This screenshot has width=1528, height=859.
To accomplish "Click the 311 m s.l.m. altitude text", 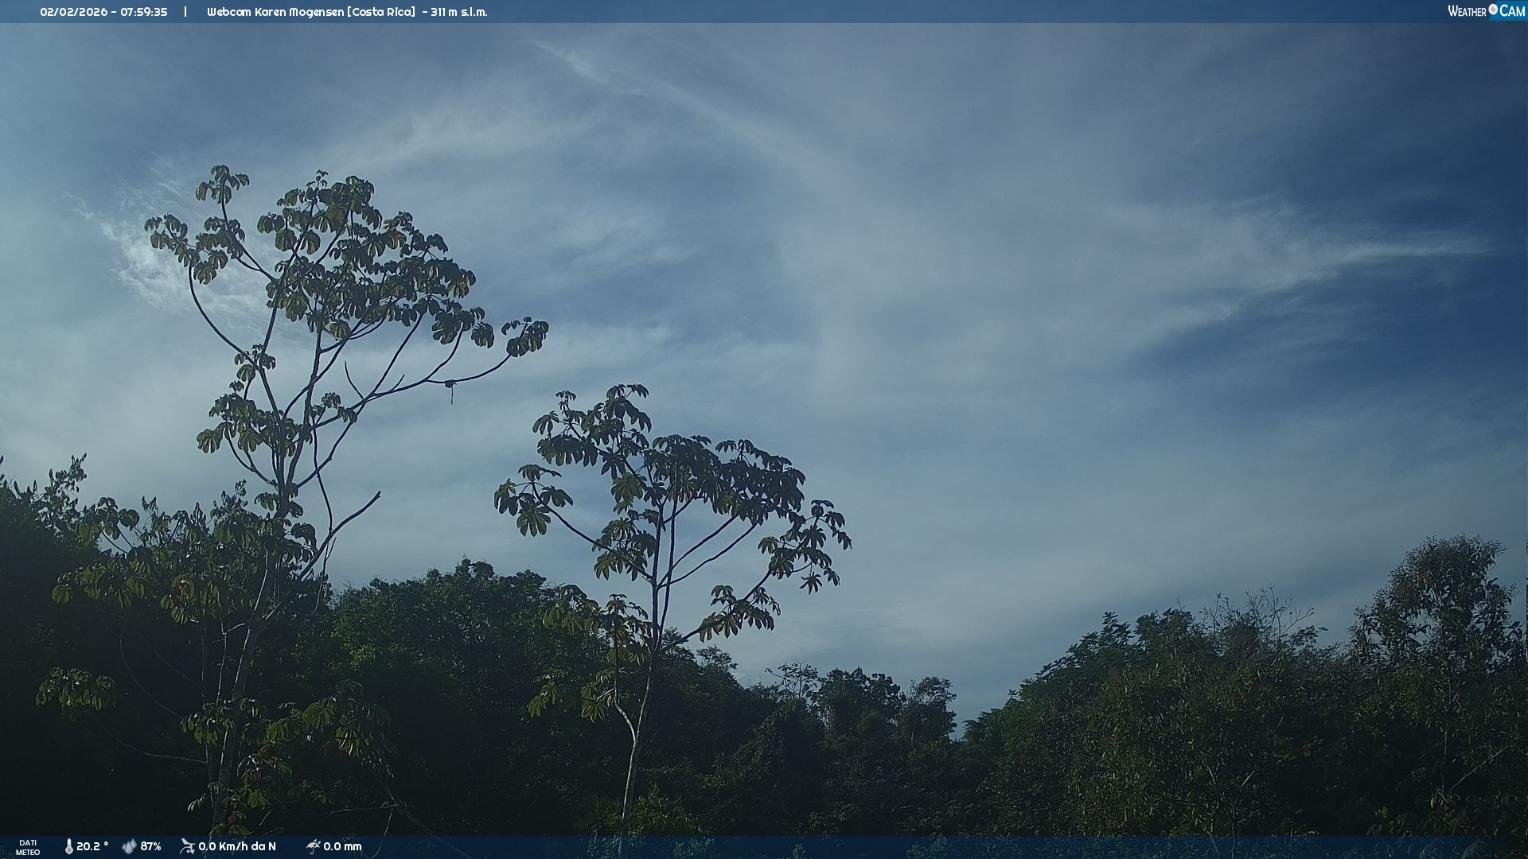I will [x=459, y=12].
